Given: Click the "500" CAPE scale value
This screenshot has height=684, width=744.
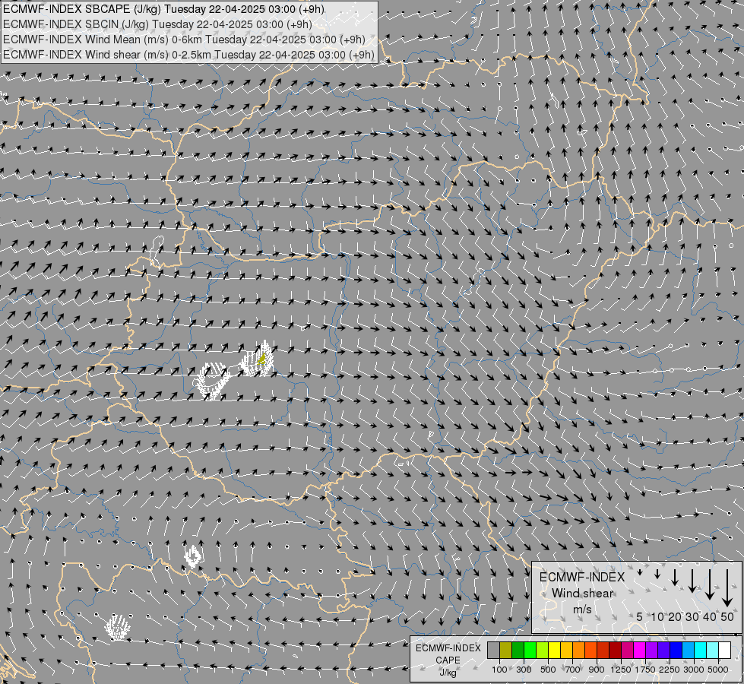Looking at the screenshot, I should pyautogui.click(x=548, y=670).
